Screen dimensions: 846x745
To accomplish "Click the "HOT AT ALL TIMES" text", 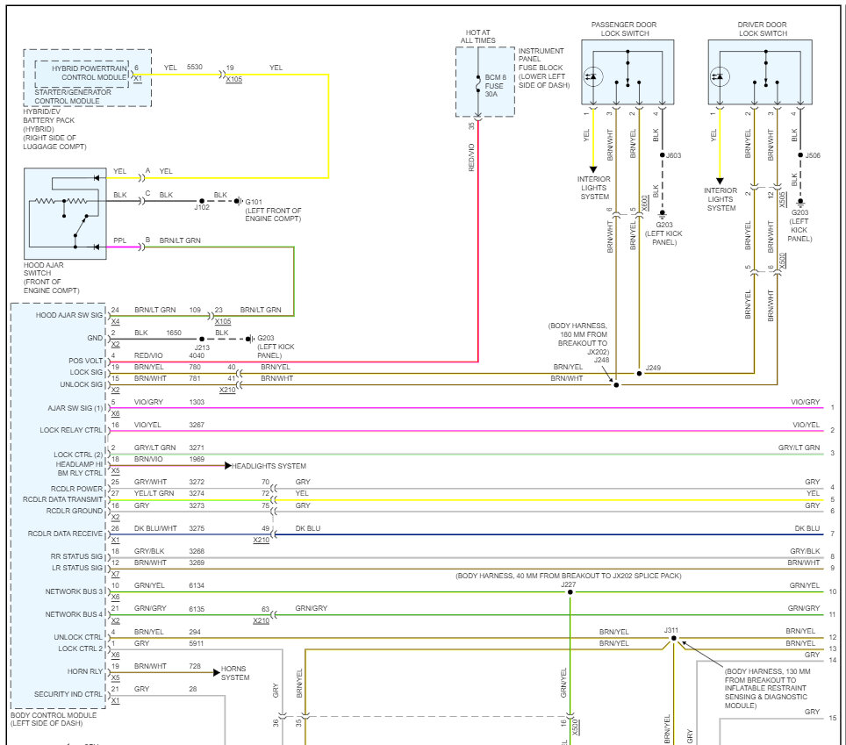I will (478, 36).
